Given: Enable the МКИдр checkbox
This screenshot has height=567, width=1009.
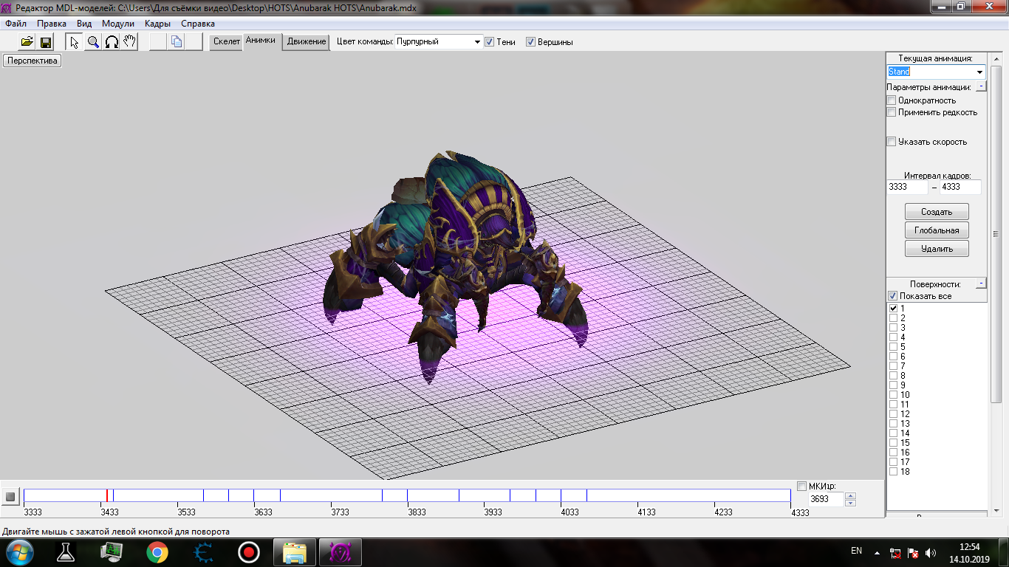Looking at the screenshot, I should 802,486.
